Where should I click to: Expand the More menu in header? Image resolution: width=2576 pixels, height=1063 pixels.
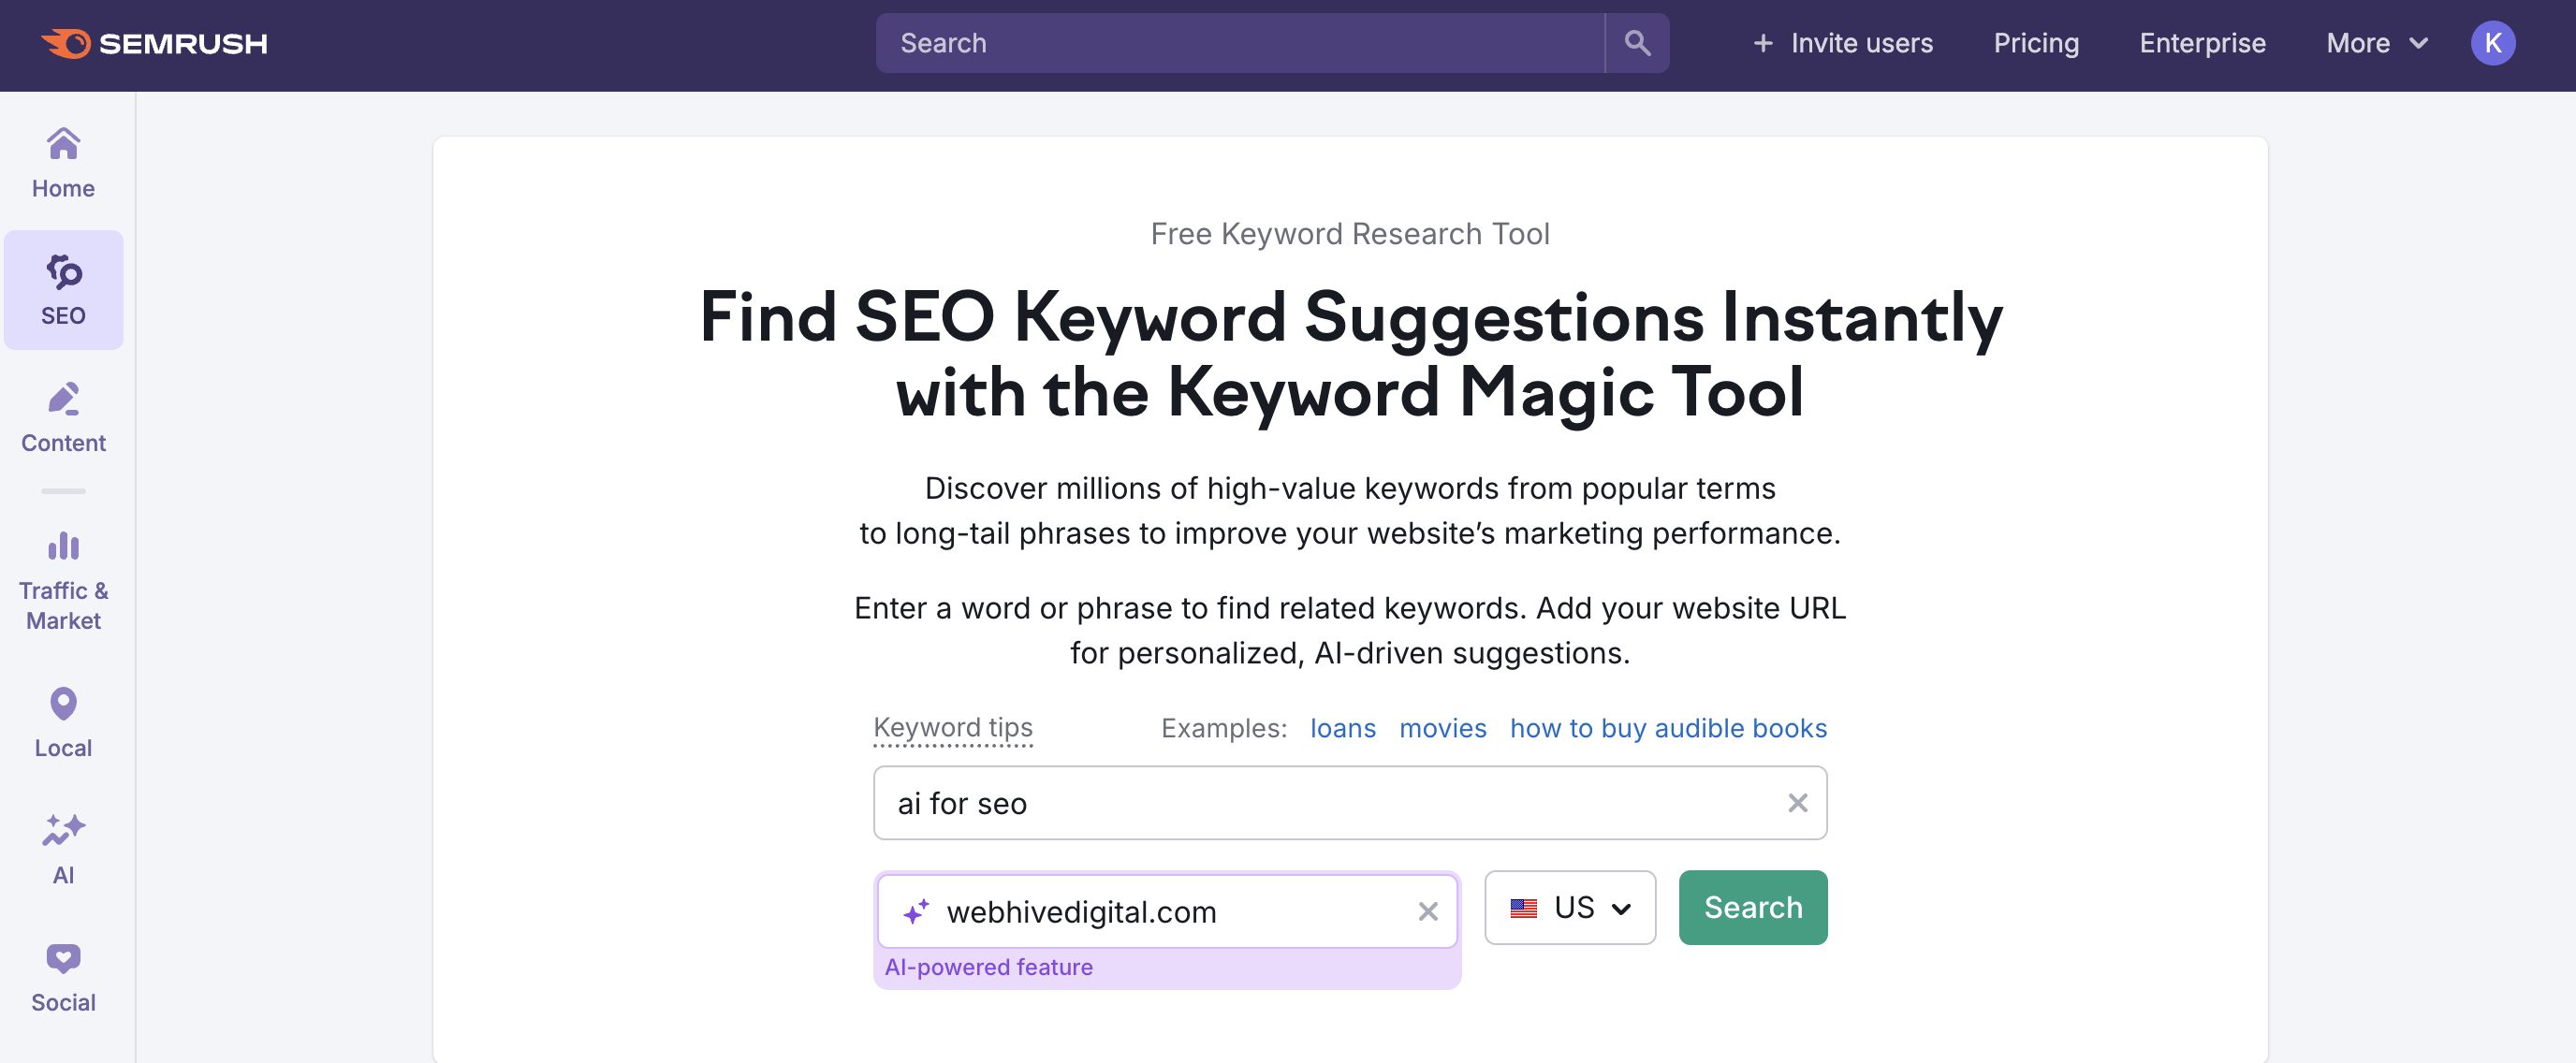pos(2376,43)
